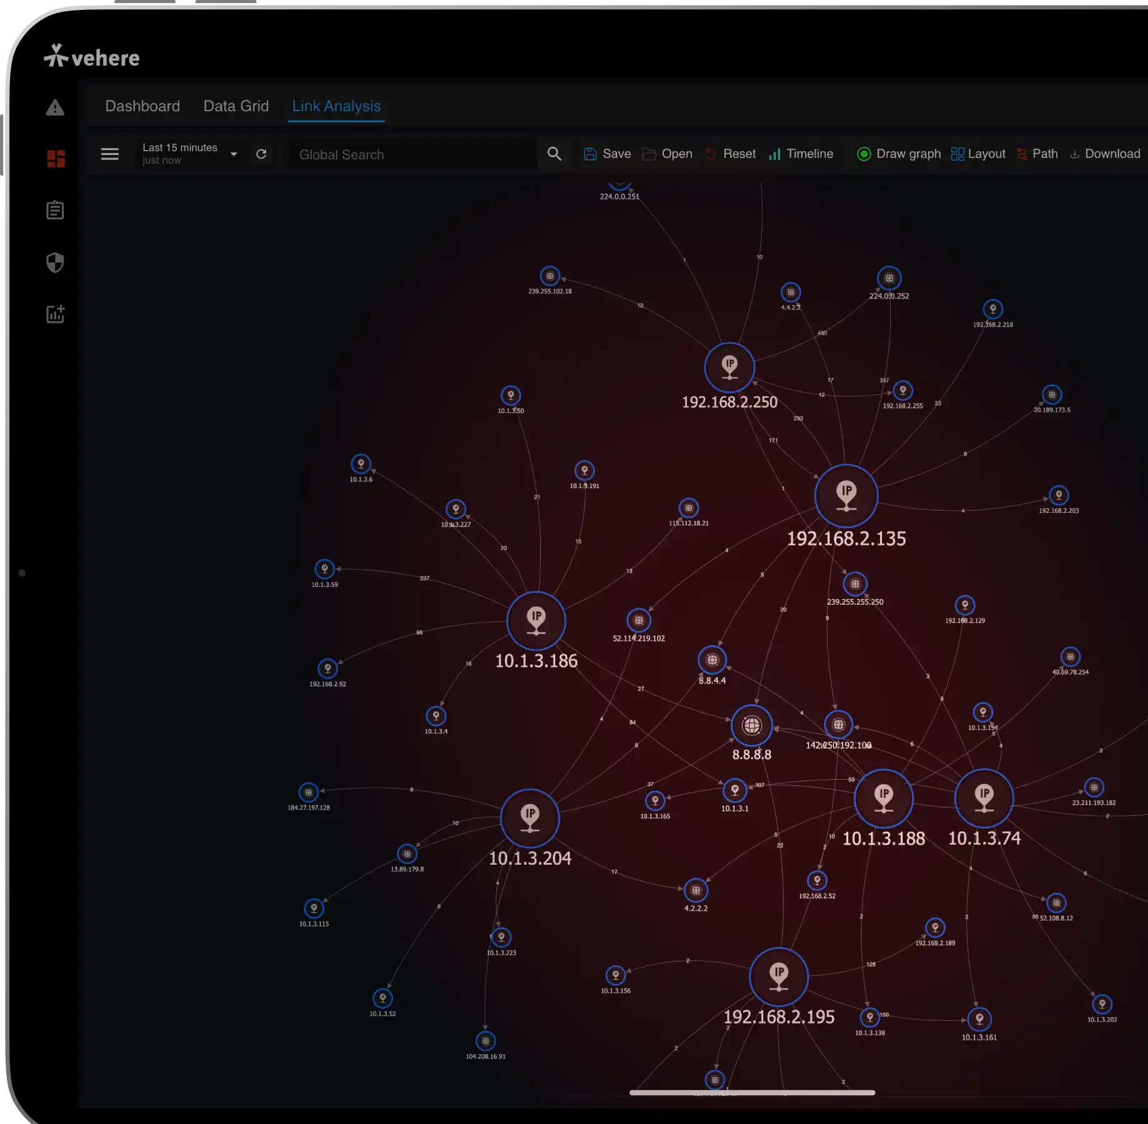The image size is (1148, 1124).
Task: Open the hamburger menu beside the time picker
Action: (110, 154)
